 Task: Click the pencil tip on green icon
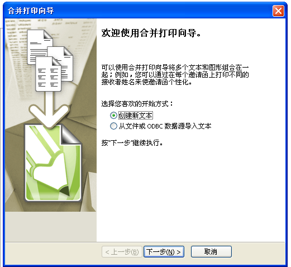coord(65,192)
